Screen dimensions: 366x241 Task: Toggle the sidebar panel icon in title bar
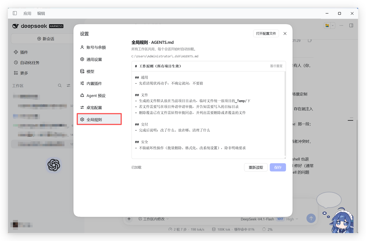coord(15,13)
